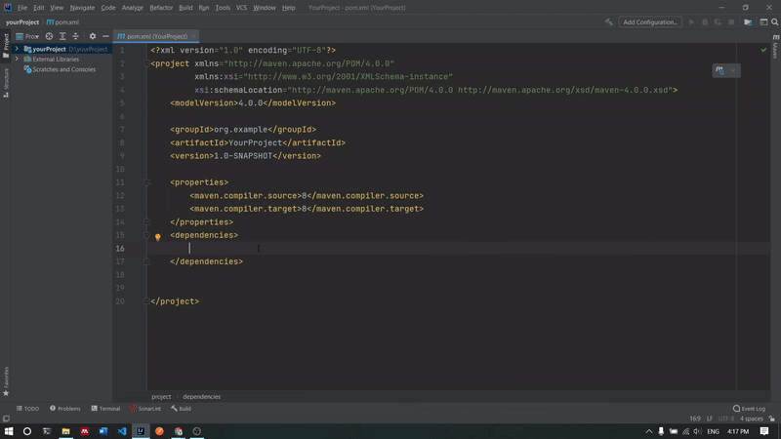The height and width of the screenshot is (439, 781).
Task: Click yourProject breadcrumb in navigation bar
Action: point(22,21)
